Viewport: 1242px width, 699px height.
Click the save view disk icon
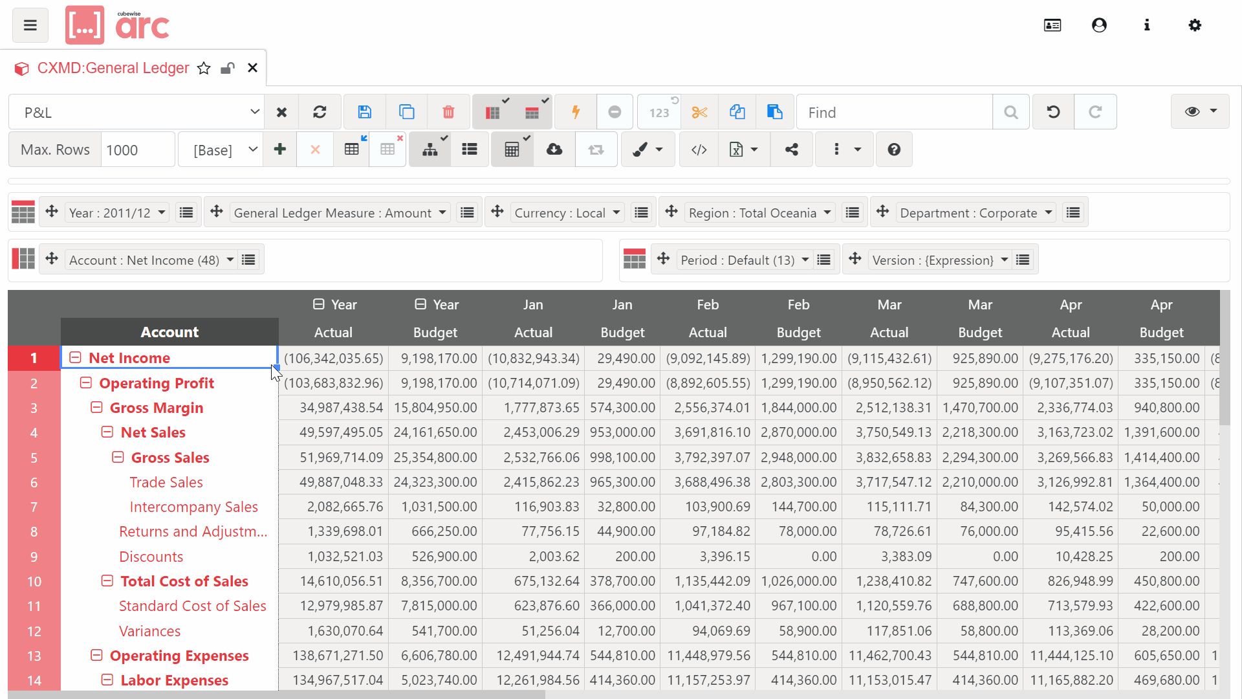coord(364,112)
